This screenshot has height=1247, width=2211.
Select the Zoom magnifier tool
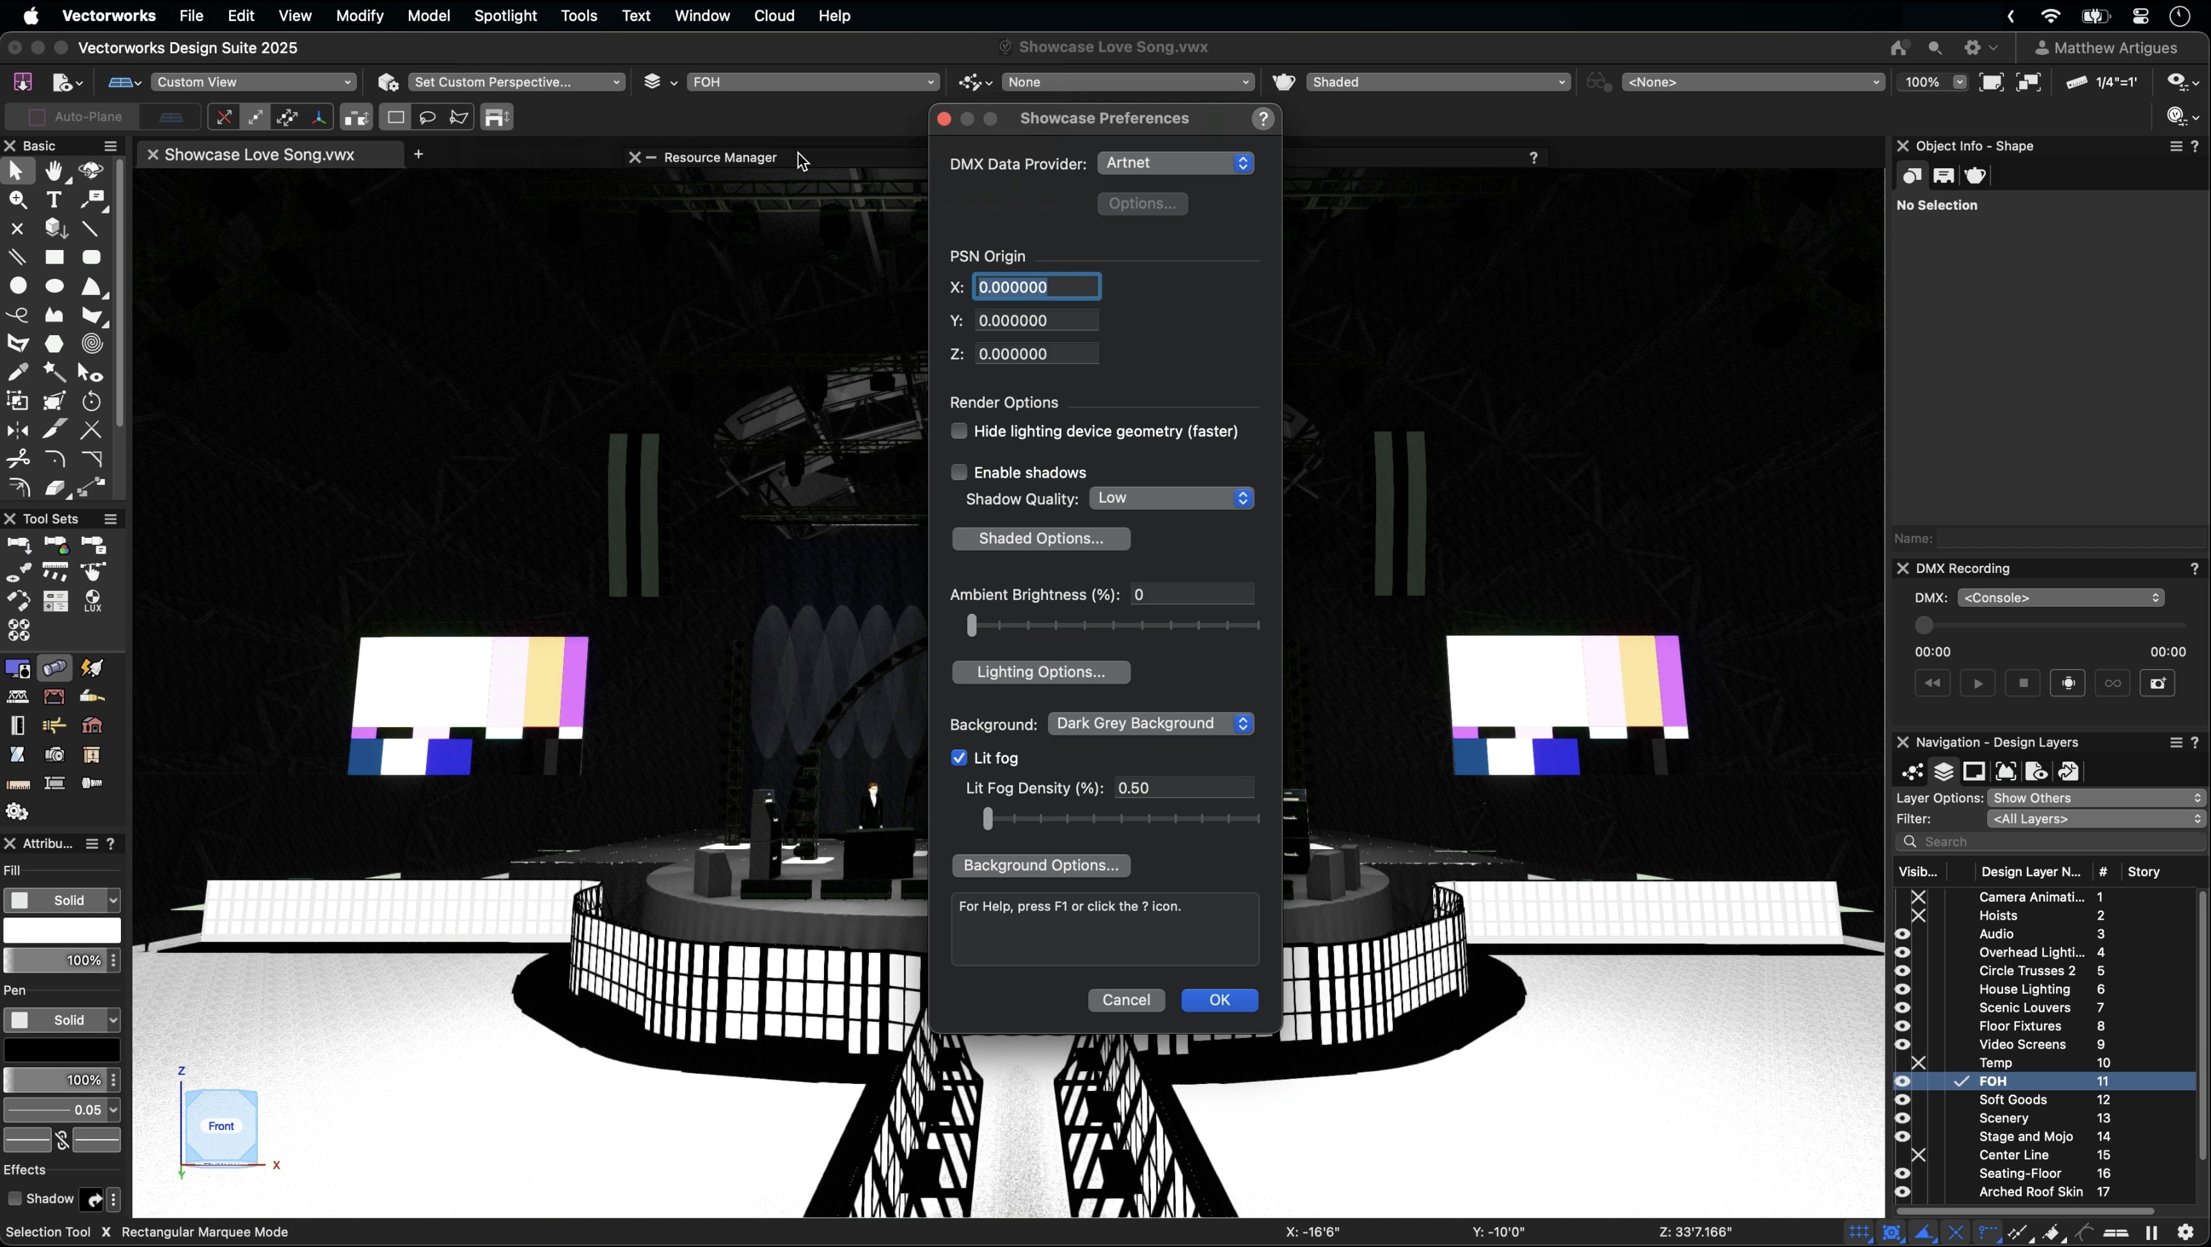pyautogui.click(x=17, y=200)
